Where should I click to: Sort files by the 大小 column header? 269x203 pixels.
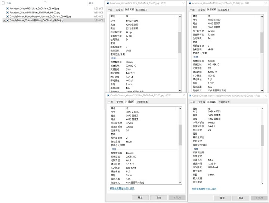91,3
